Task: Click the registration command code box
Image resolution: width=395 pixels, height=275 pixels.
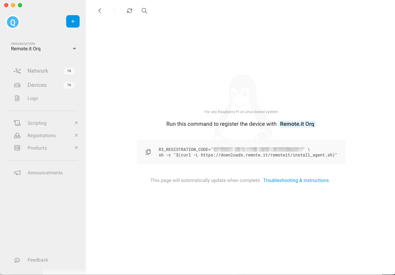Action: click(x=241, y=152)
